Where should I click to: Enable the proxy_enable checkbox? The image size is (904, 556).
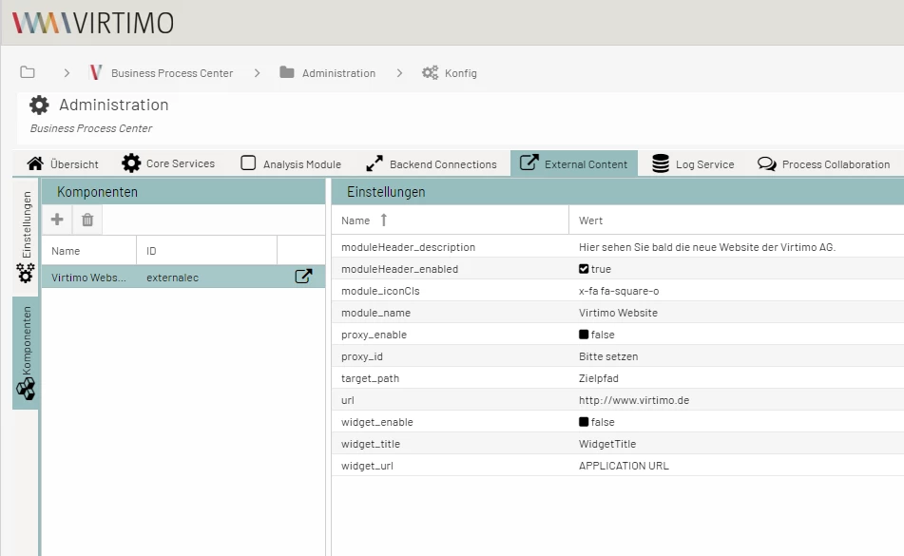(583, 335)
